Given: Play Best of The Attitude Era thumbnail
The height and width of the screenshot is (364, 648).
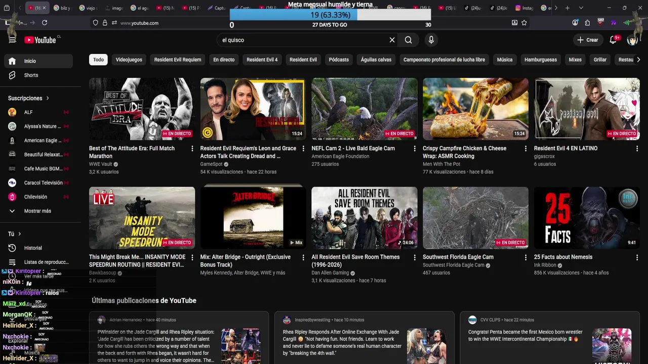Looking at the screenshot, I should [142, 109].
